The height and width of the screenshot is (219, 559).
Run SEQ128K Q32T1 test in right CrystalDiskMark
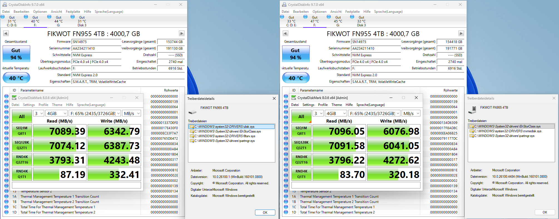[301, 145]
